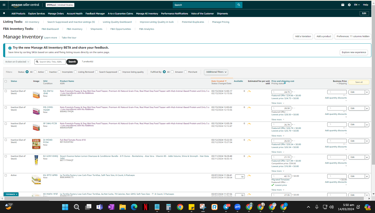Screen dimensions: 375x213
Task: Open Zoom from taskbar
Action: [237, 207]
